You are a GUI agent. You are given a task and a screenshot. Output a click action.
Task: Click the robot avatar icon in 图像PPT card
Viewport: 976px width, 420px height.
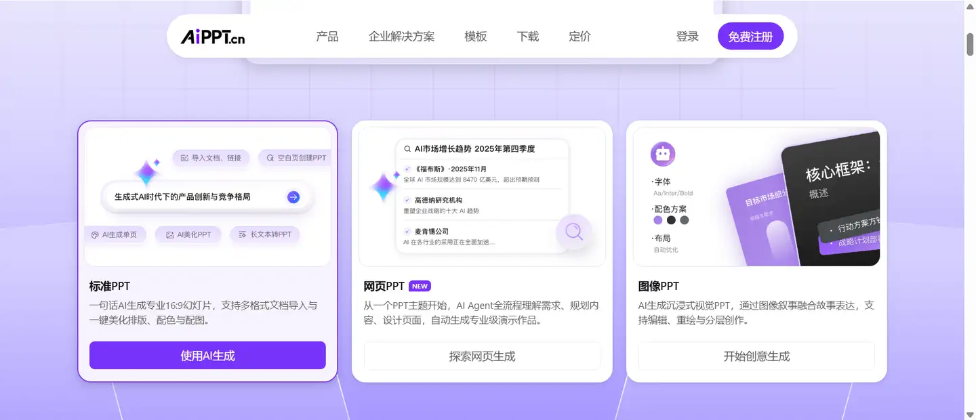(x=663, y=154)
